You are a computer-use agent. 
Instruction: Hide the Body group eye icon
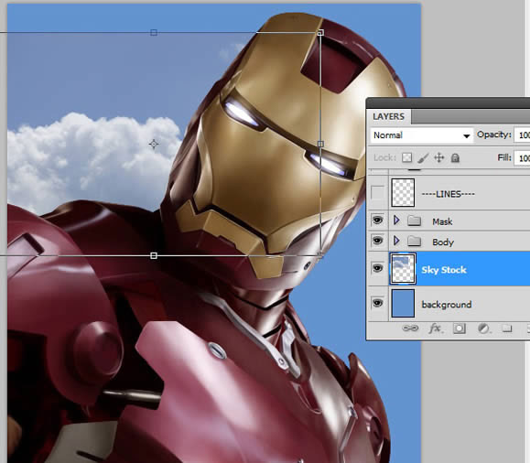point(377,241)
